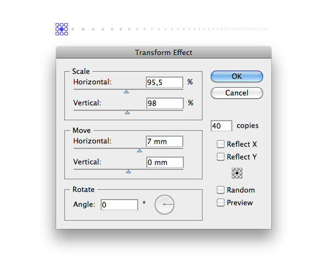Viewport: 328px width, 267px height.
Task: Click the Scale Horizontal slider handle
Action: 126,92
